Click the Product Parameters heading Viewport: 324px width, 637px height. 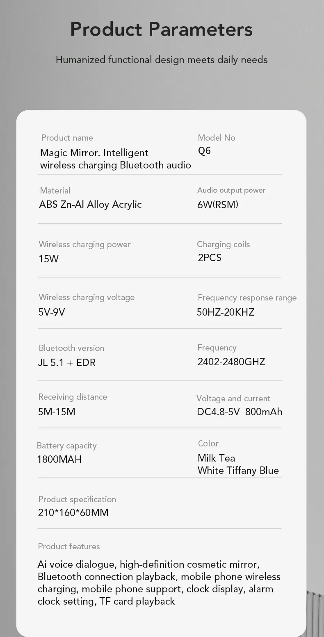pos(161,29)
